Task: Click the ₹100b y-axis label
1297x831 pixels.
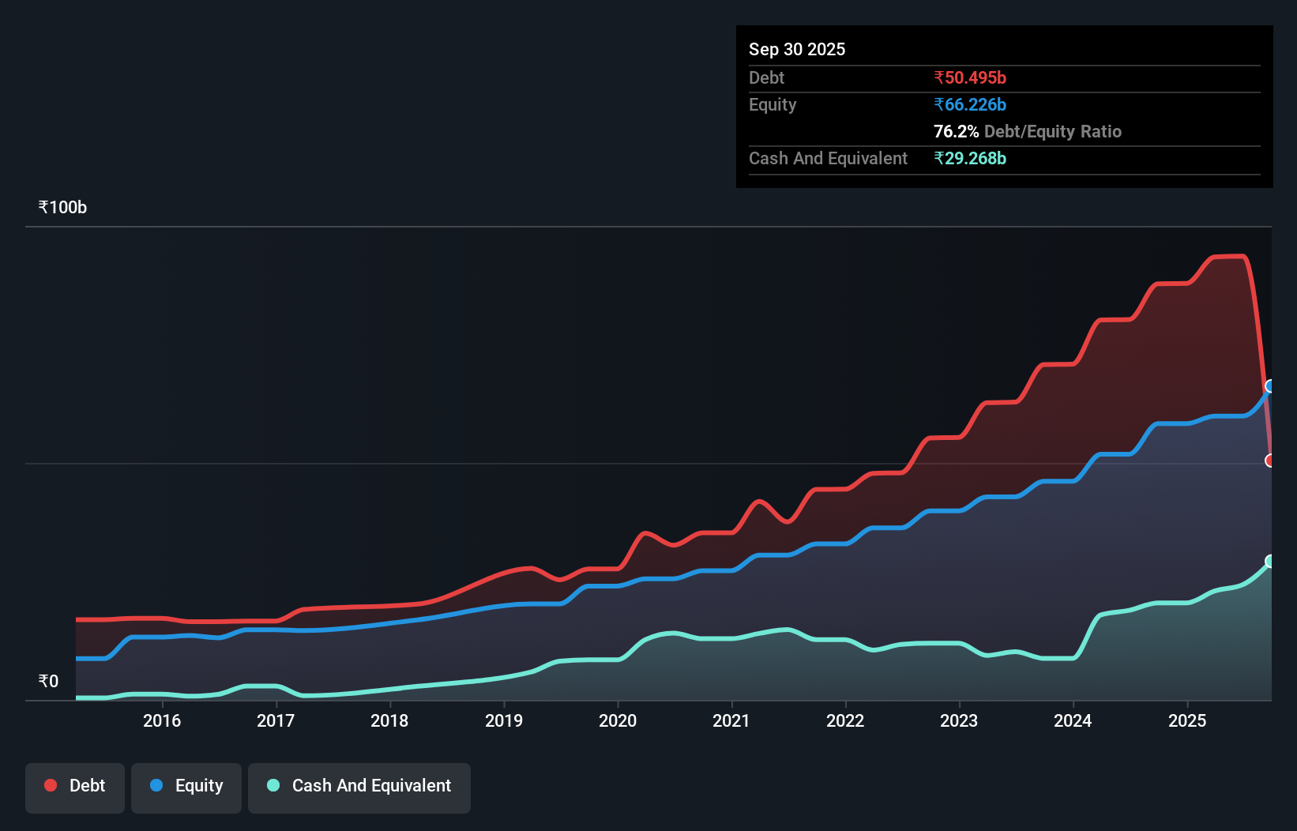Action: tap(62, 208)
